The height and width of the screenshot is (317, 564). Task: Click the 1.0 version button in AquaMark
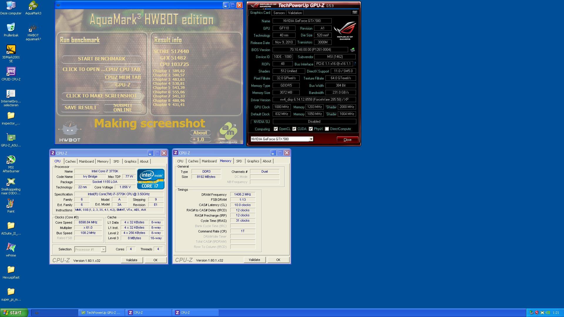[200, 140]
